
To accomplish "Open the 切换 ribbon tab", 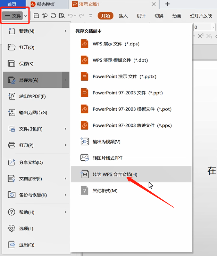I will 159,16.
